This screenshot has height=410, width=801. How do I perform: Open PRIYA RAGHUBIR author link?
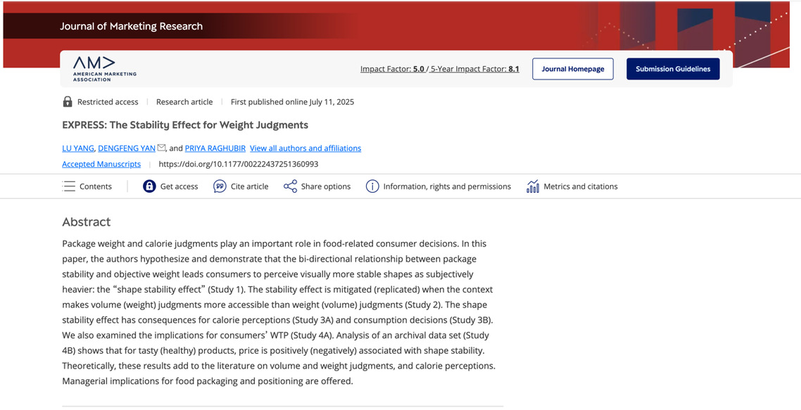point(215,148)
